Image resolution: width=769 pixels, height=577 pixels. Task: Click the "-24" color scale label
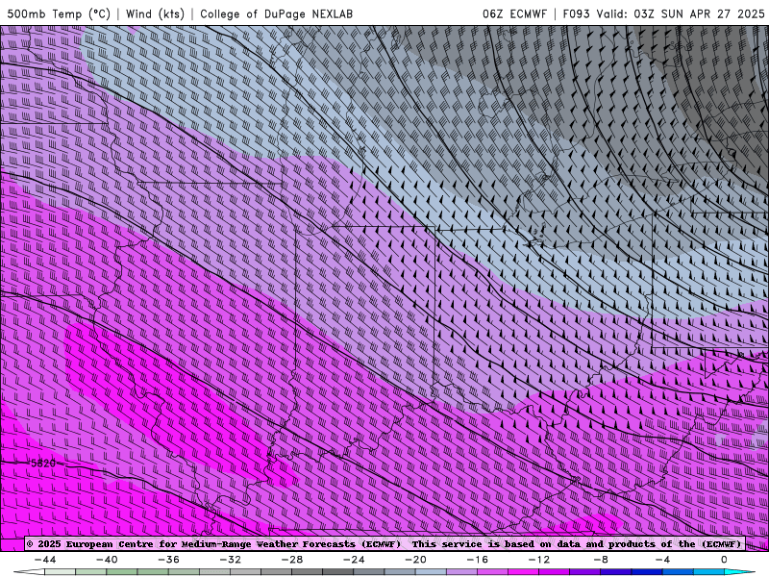(354, 560)
